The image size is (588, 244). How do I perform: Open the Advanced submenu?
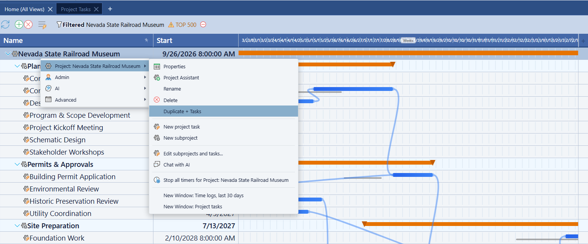pos(95,100)
